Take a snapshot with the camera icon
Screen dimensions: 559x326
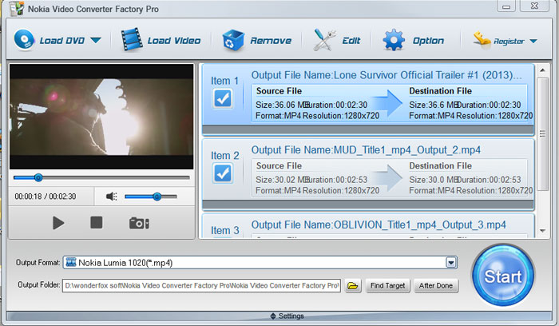pos(139,223)
